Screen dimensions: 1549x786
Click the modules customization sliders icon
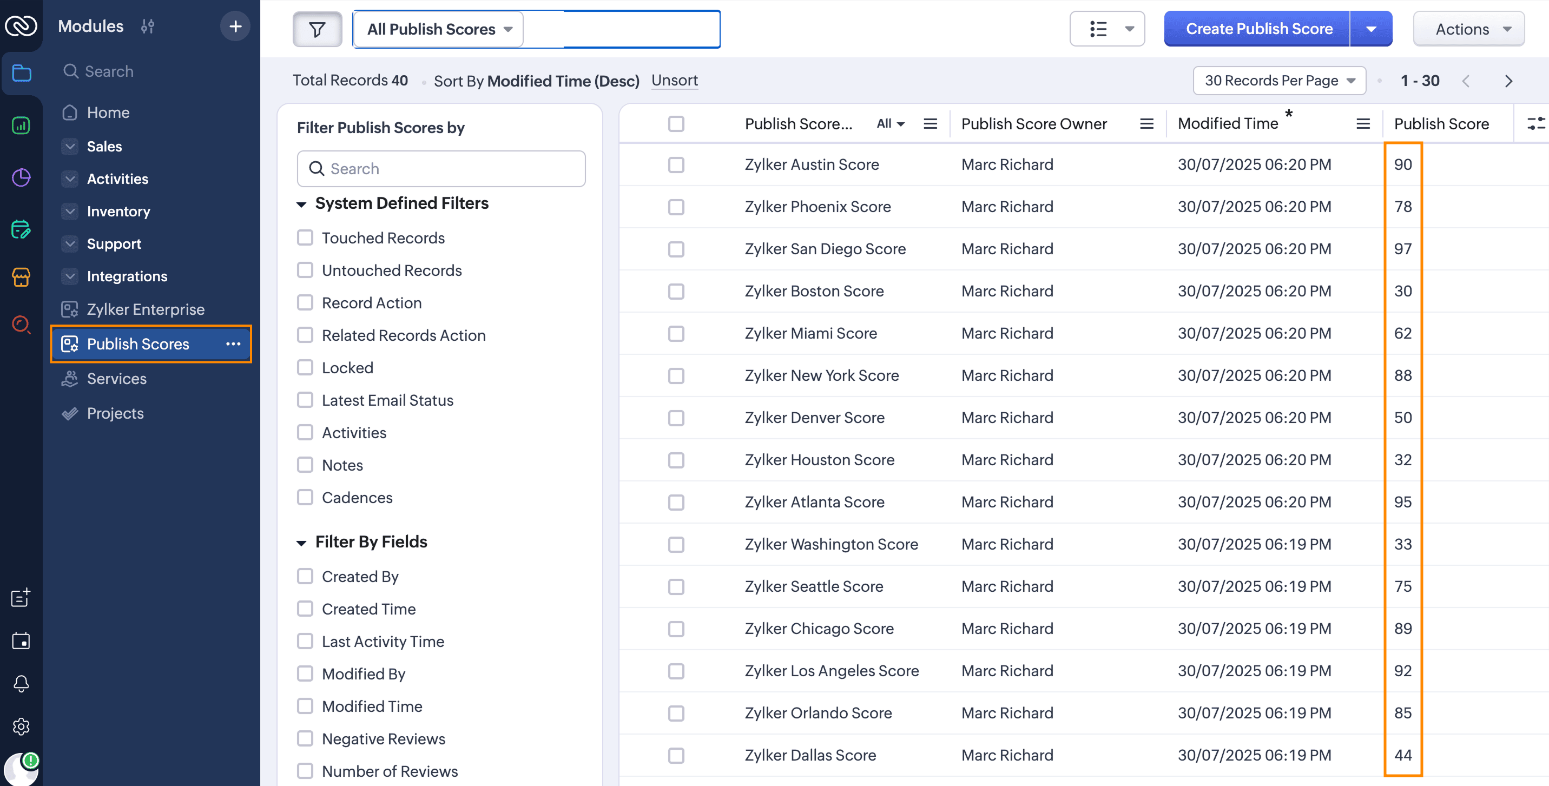147,27
